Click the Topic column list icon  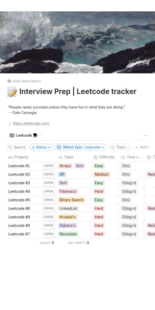click(x=60, y=157)
